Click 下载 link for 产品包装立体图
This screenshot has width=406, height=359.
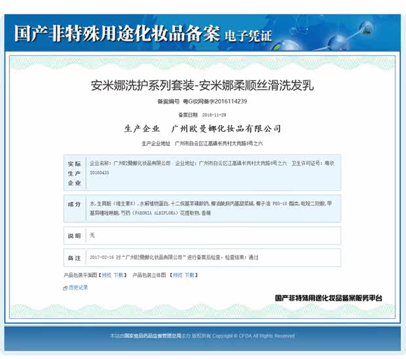[189, 275]
